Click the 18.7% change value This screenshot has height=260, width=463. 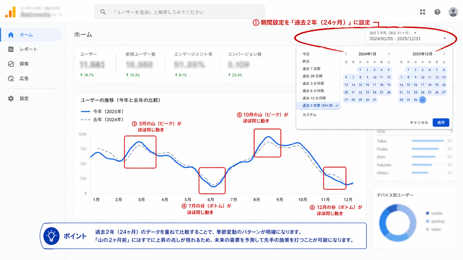pos(89,75)
